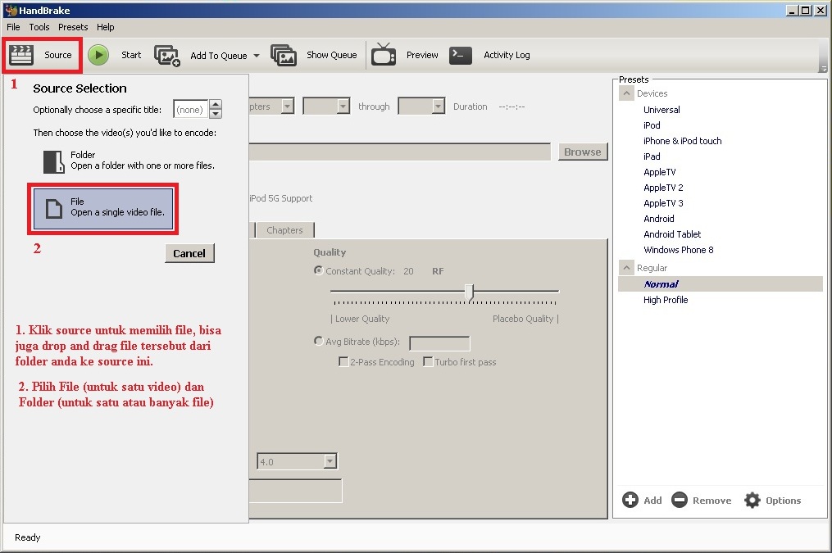Click the Options text in presets panel
The image size is (832, 553).
[783, 500]
